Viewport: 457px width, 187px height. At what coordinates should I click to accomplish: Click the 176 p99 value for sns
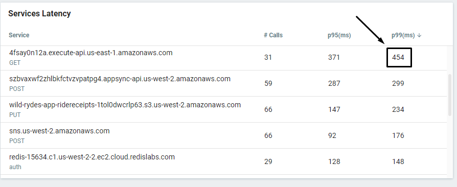[398, 135]
